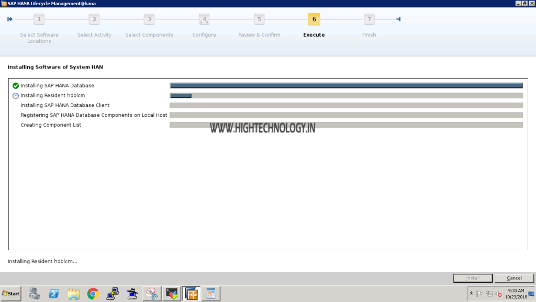Screen dimensions: 536x302
Task: Minimize the SAP HANA Lifecycle Management window
Action: click(x=518, y=4)
